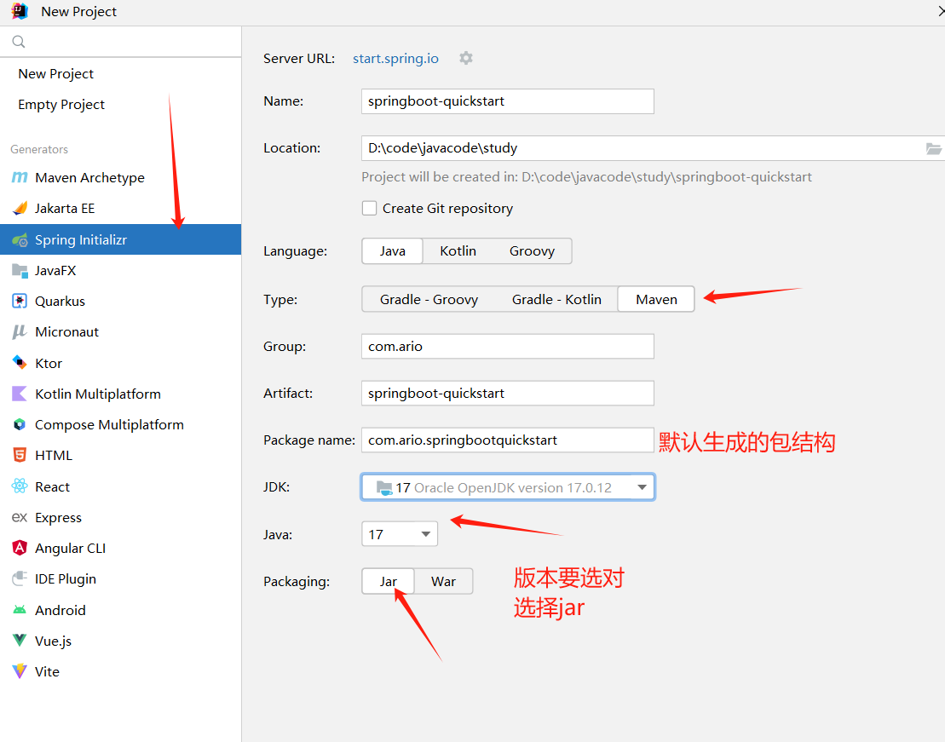Select Groovy as the language
The width and height of the screenshot is (945, 742).
(532, 250)
